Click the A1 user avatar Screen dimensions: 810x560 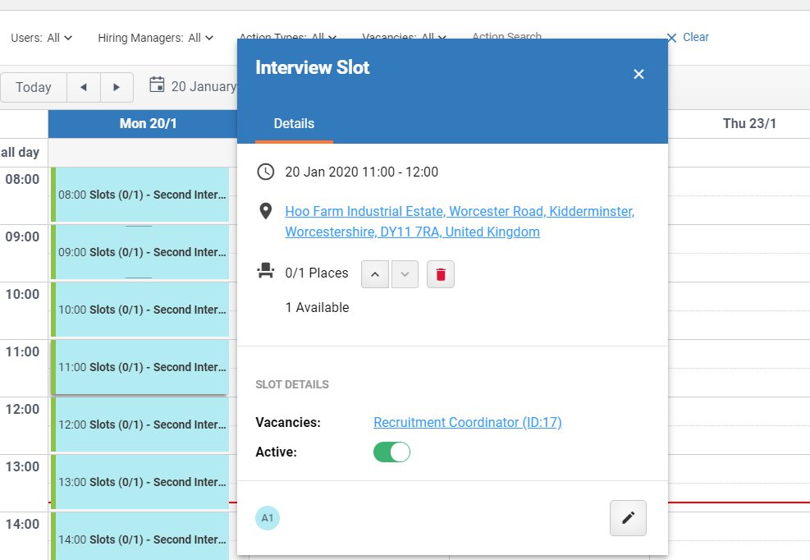(x=268, y=517)
